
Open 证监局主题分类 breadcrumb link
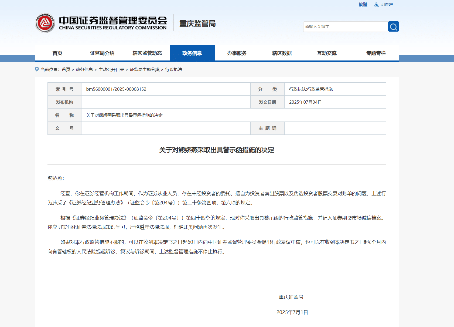pos(145,69)
